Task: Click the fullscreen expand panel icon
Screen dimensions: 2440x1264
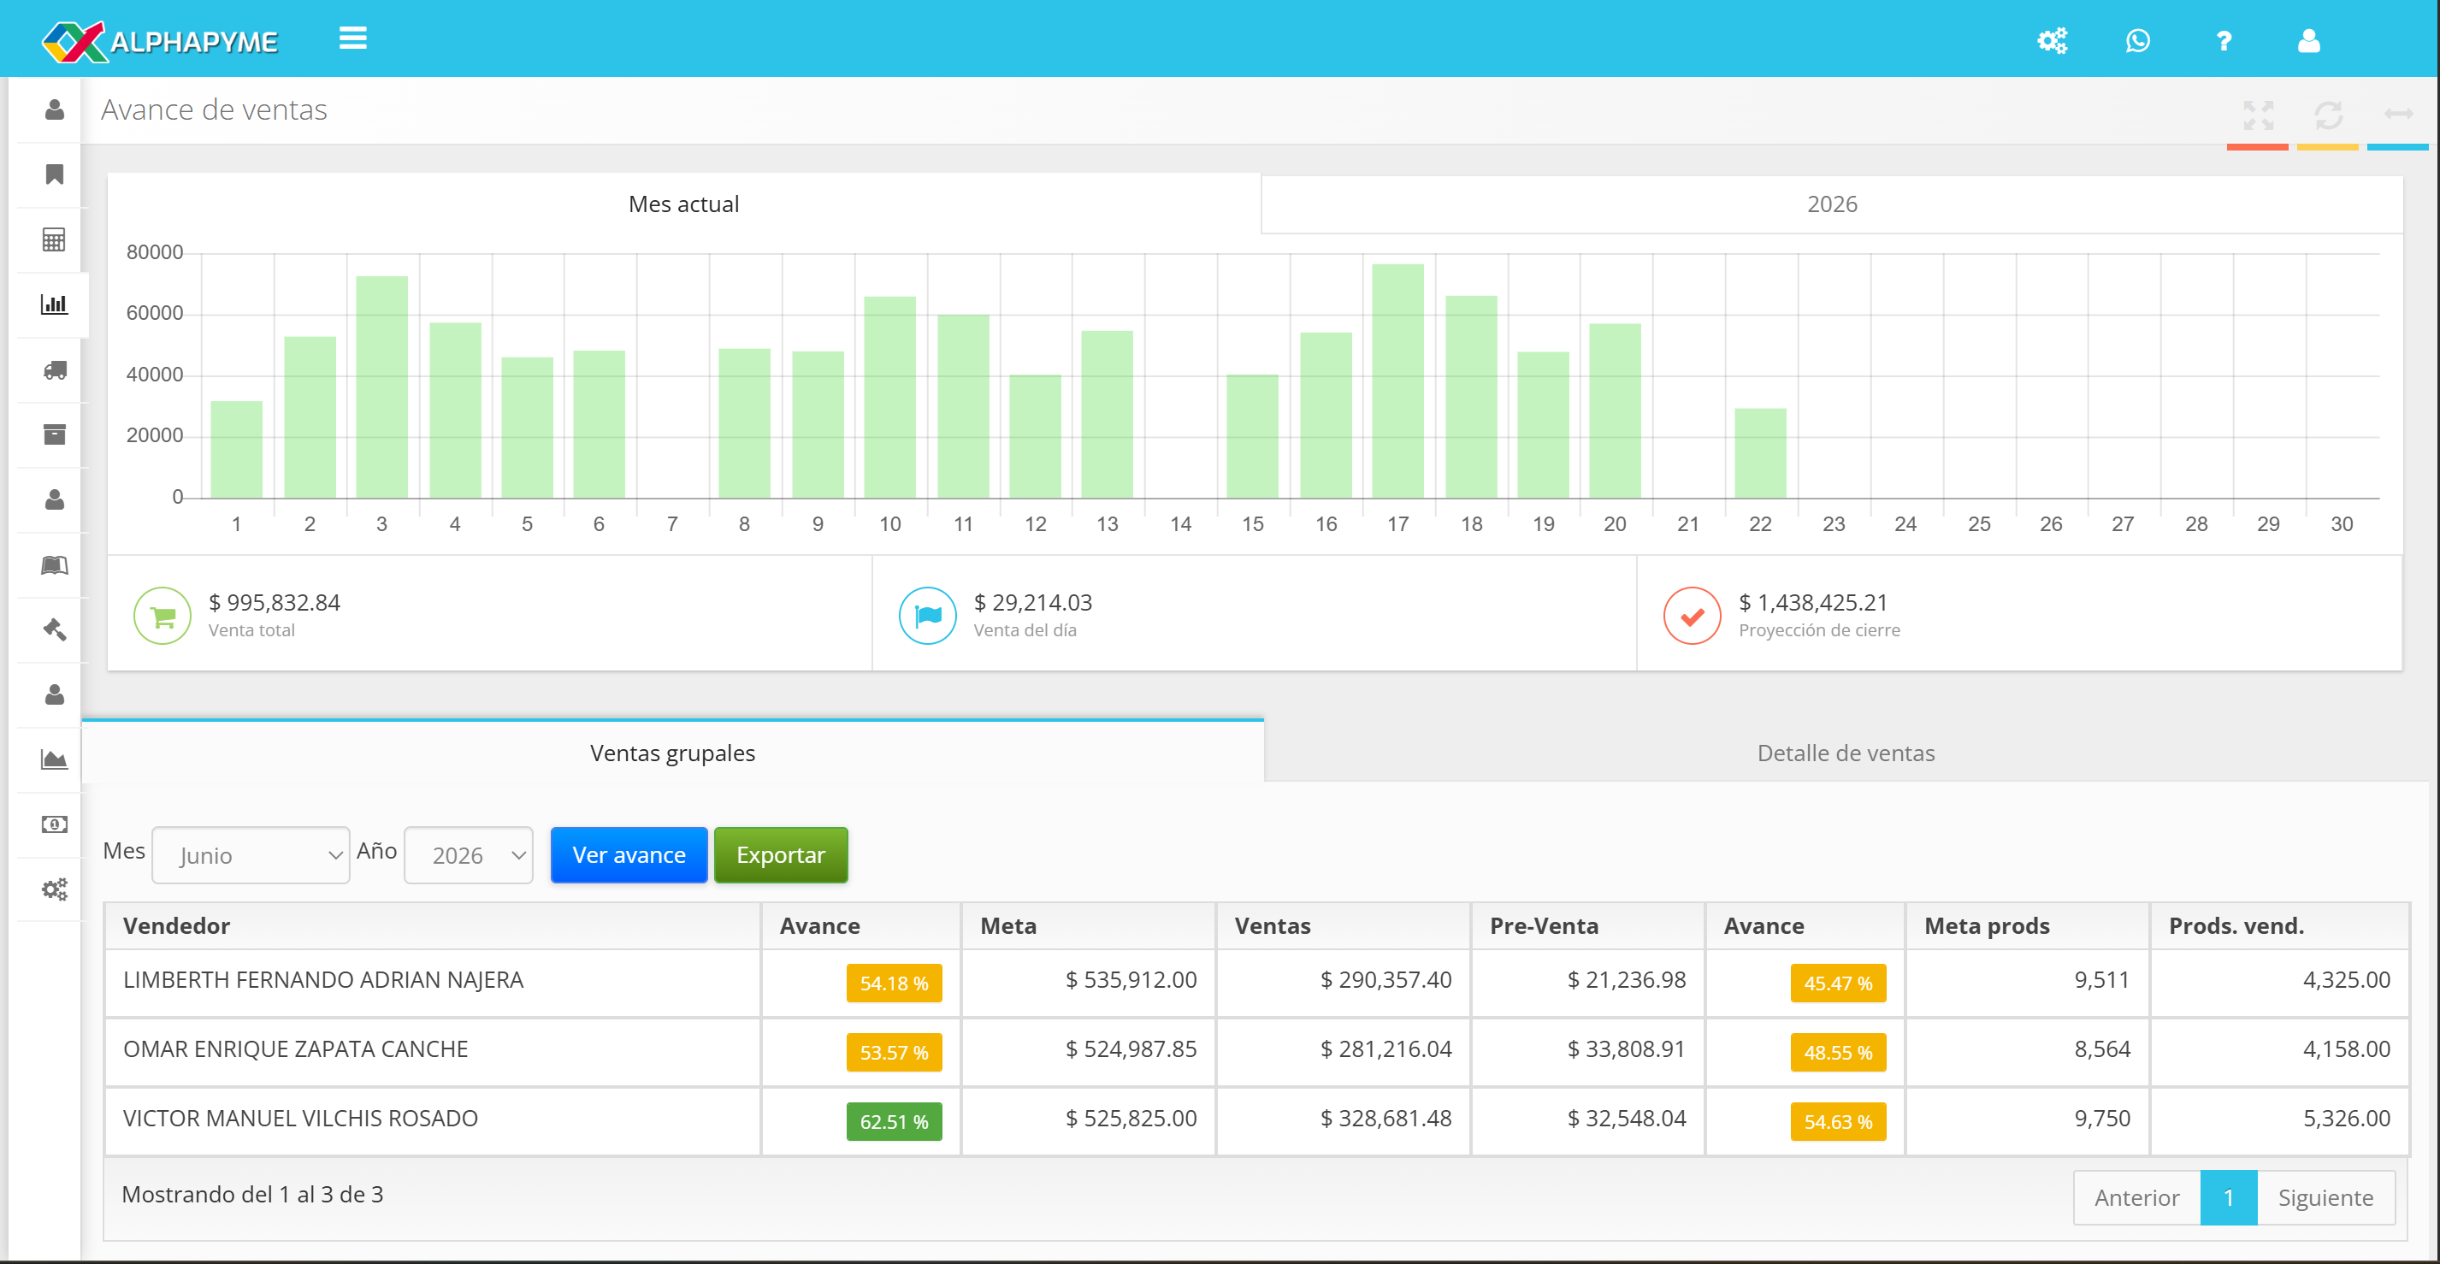Action: (2258, 115)
